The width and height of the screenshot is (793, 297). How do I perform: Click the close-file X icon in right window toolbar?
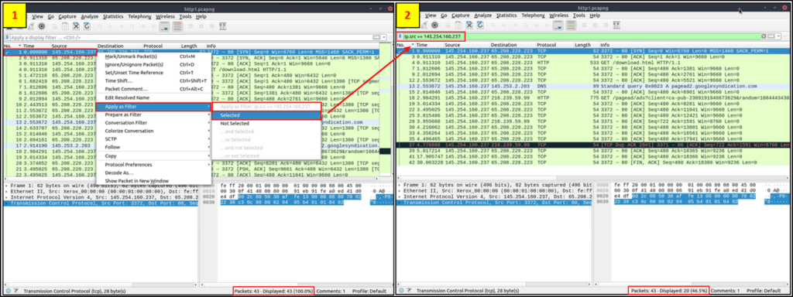click(x=469, y=26)
